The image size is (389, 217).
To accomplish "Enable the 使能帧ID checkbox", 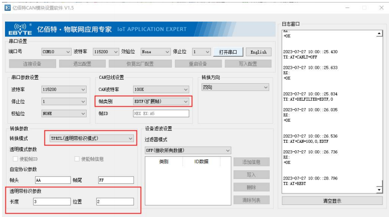I will (x=15, y=159).
